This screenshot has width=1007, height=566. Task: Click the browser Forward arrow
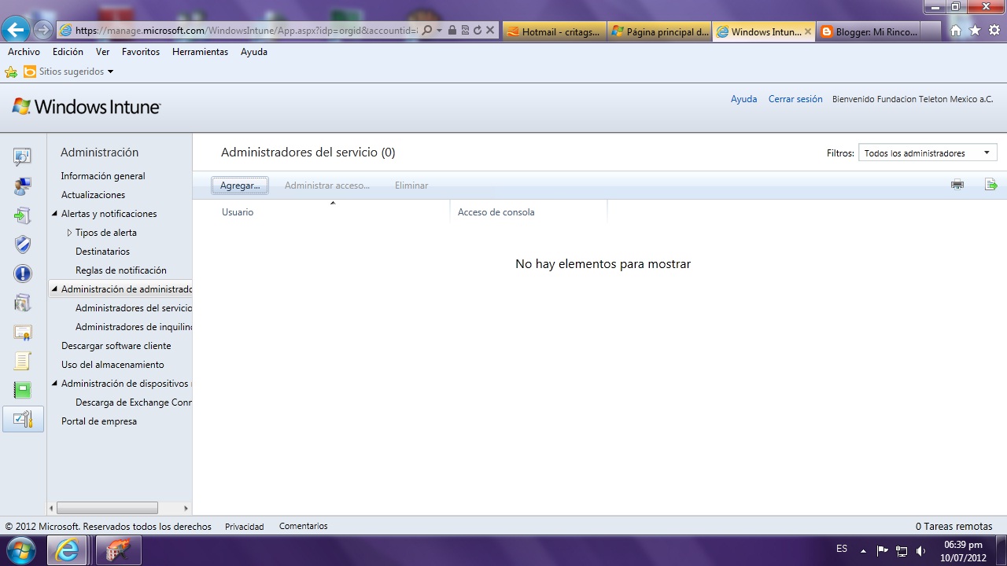pyautogui.click(x=43, y=31)
